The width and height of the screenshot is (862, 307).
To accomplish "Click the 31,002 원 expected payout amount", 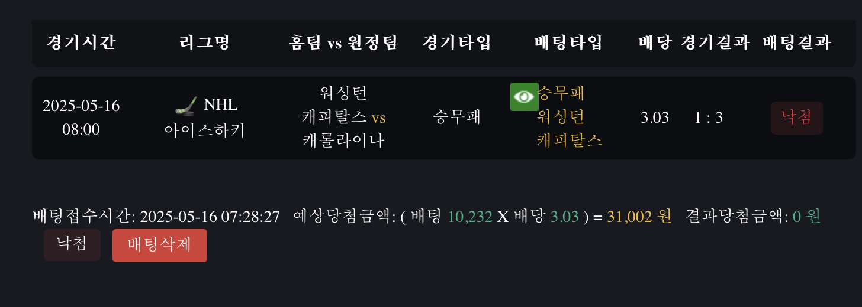I will click(x=639, y=217).
